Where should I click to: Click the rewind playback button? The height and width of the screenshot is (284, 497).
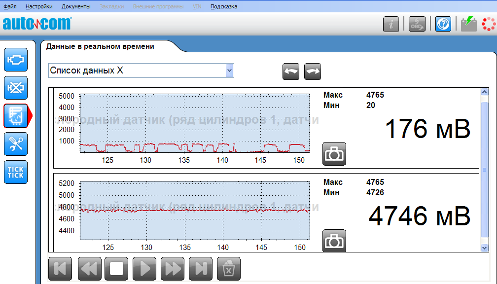click(88, 269)
